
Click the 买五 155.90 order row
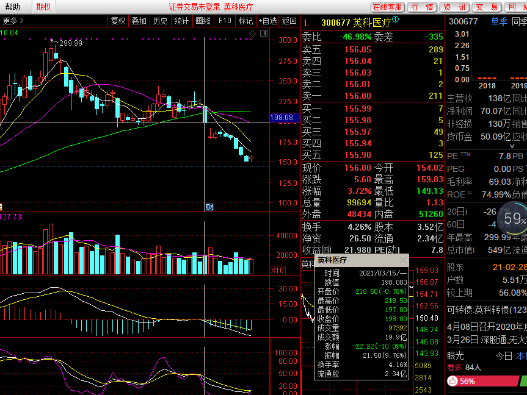coord(373,155)
